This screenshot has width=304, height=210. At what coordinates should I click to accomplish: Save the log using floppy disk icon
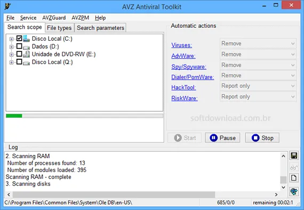click(294, 155)
